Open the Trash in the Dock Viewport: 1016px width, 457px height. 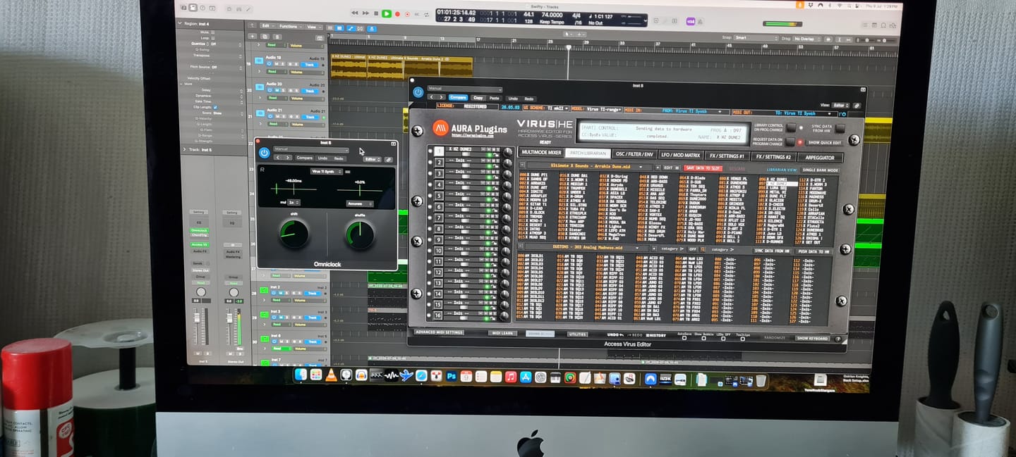[x=761, y=381]
